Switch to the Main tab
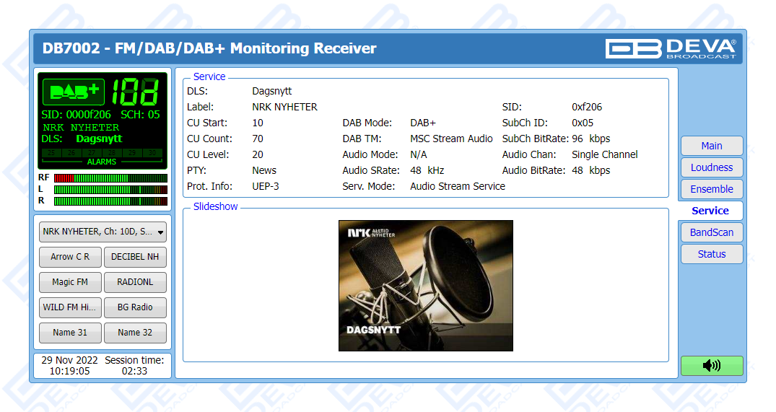This screenshot has height=412, width=776. click(711, 146)
